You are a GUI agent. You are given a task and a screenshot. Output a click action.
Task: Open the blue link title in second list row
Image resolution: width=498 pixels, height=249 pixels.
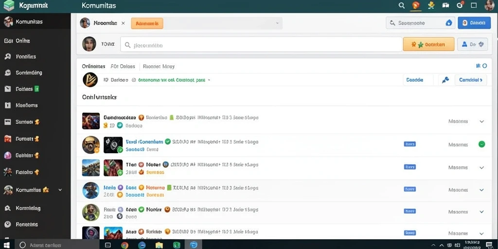point(144,142)
